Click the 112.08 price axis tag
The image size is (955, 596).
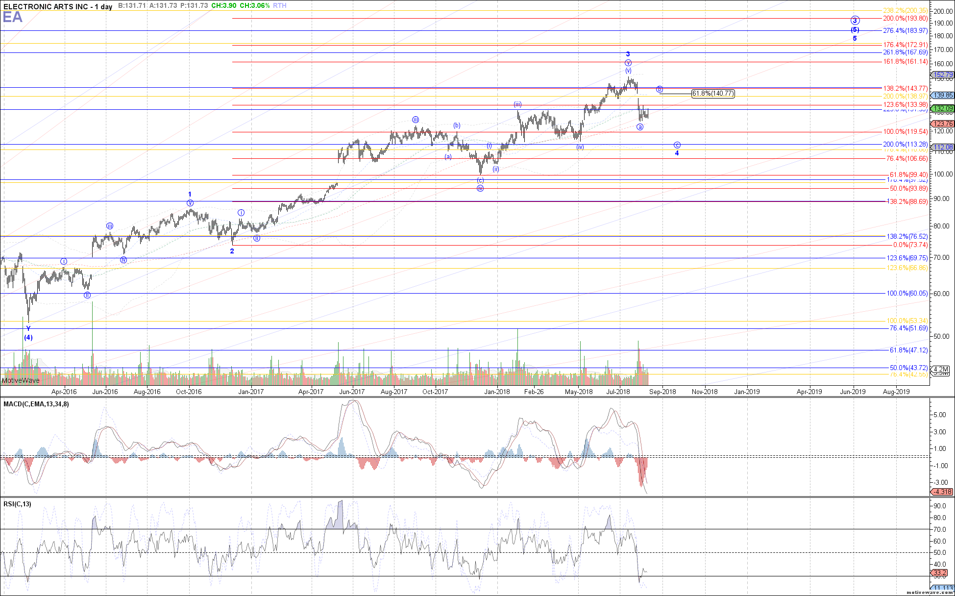[x=942, y=148]
